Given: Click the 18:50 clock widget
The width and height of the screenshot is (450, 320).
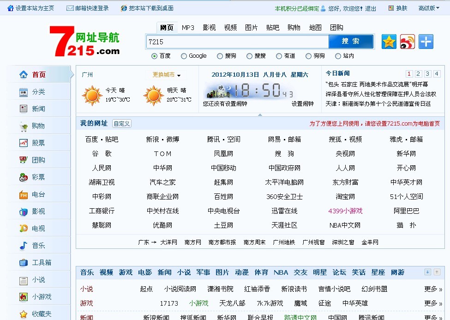Looking at the screenshot, I should pos(248,90).
